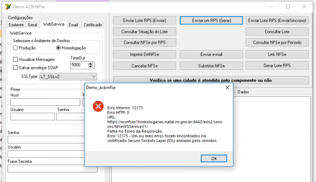This screenshot has height=182, width=316.
Task: Click 'Falha no Envio da Requisição.' text
Action: (x=135, y=131)
